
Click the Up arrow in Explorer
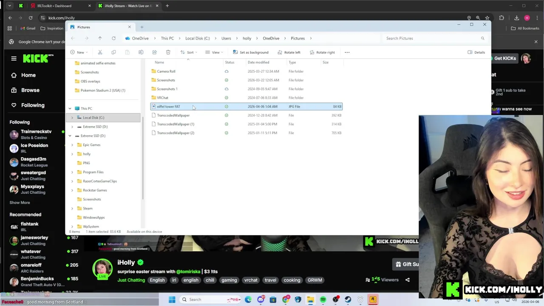(x=100, y=38)
